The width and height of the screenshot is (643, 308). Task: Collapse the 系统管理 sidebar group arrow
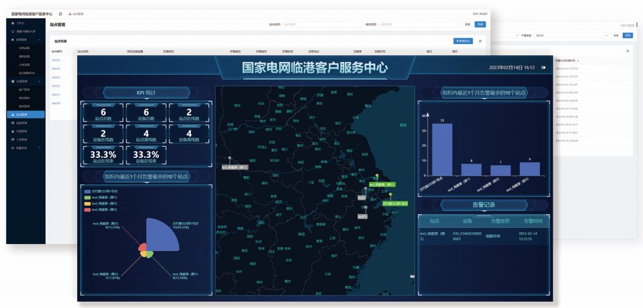(x=40, y=40)
